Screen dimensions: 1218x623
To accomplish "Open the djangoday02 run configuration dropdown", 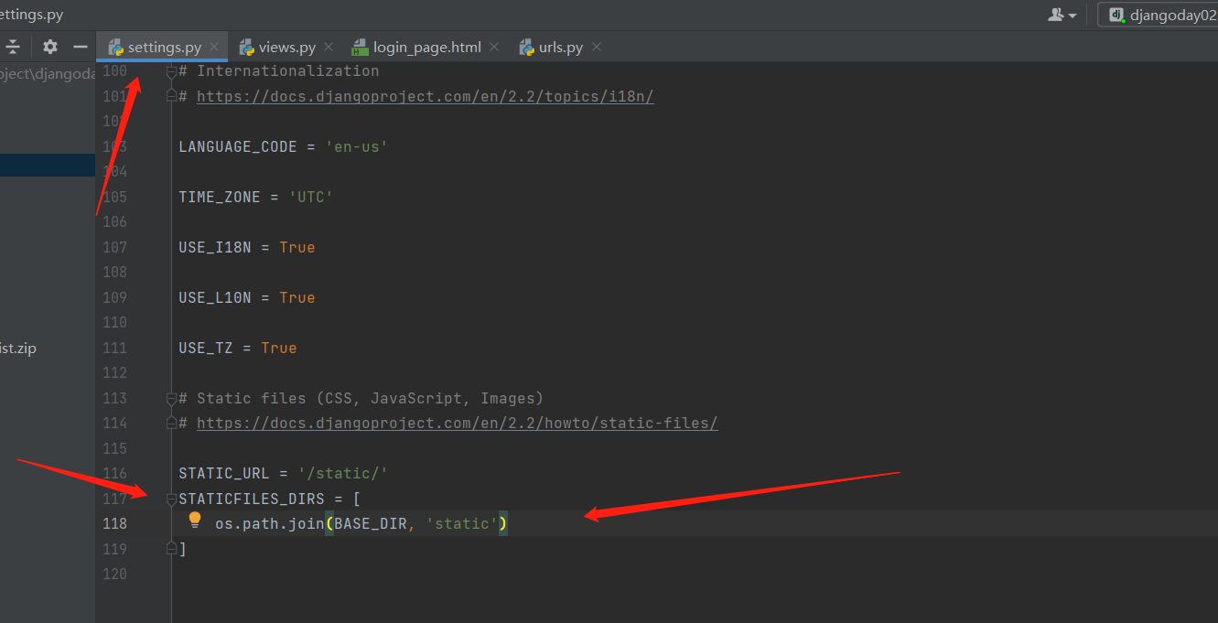I will tap(1159, 15).
